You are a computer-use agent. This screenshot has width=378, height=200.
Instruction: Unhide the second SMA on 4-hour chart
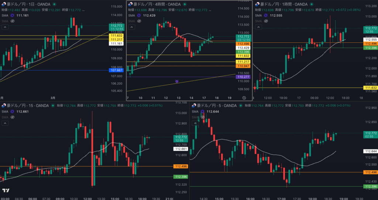coord(139,21)
